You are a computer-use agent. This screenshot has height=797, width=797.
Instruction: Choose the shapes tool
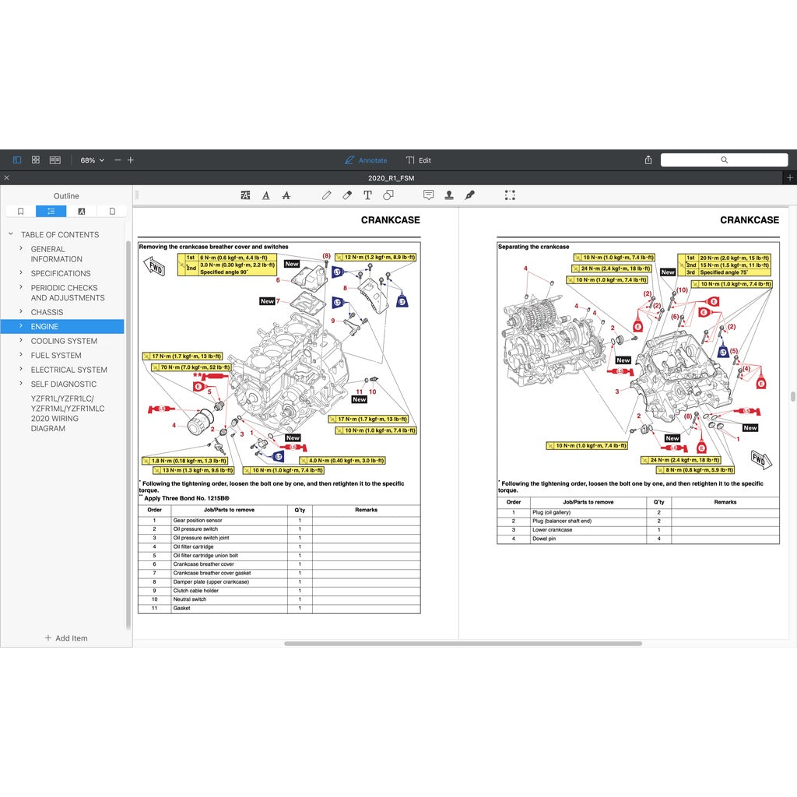(388, 195)
